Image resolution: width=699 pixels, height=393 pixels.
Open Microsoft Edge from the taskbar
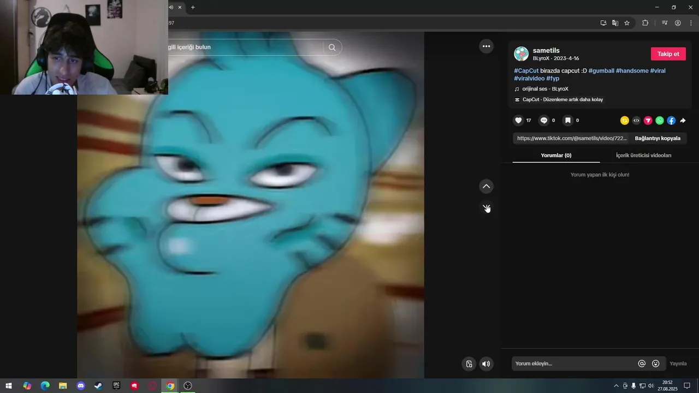(x=45, y=386)
